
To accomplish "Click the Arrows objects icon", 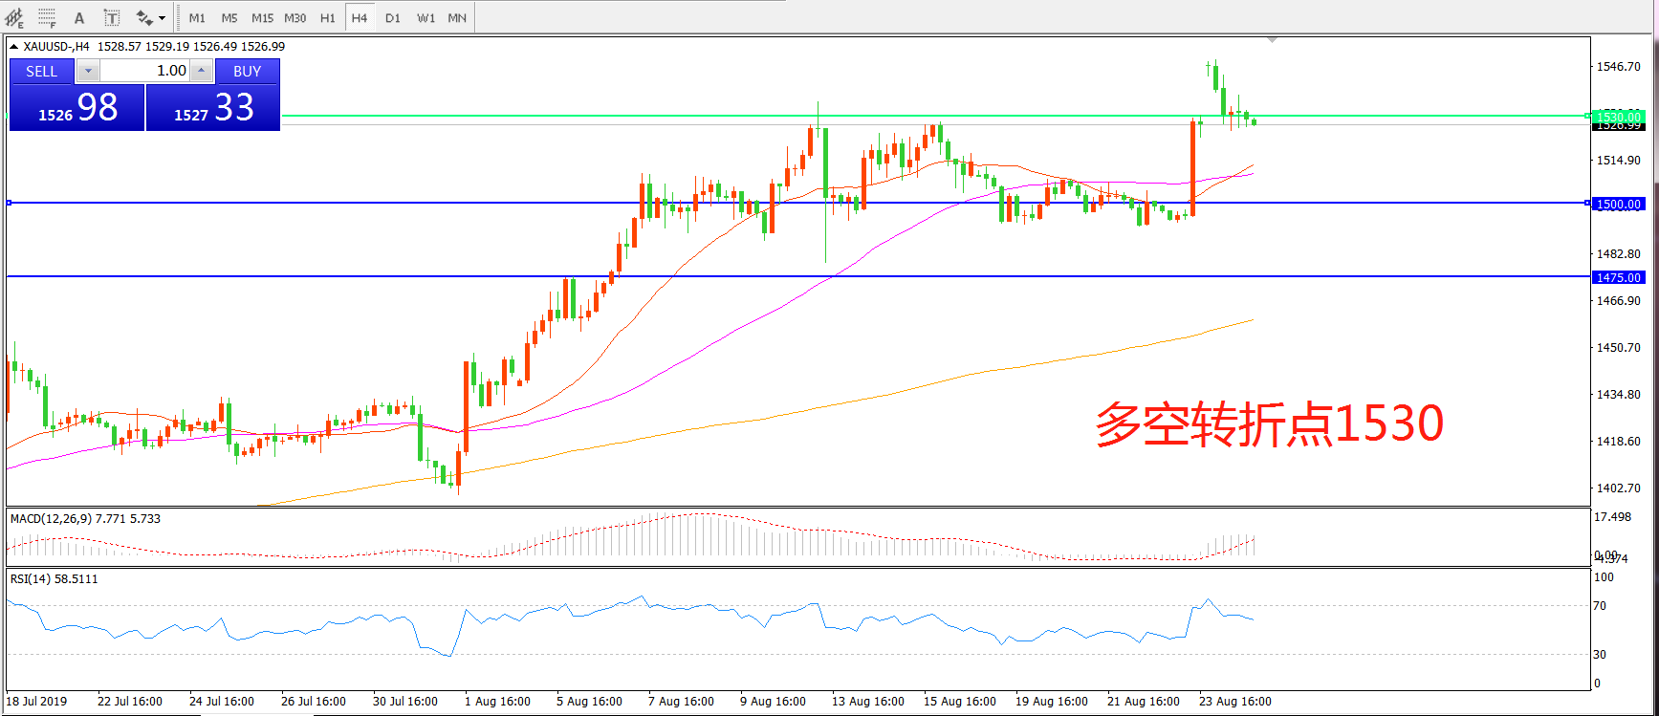I will click(144, 17).
